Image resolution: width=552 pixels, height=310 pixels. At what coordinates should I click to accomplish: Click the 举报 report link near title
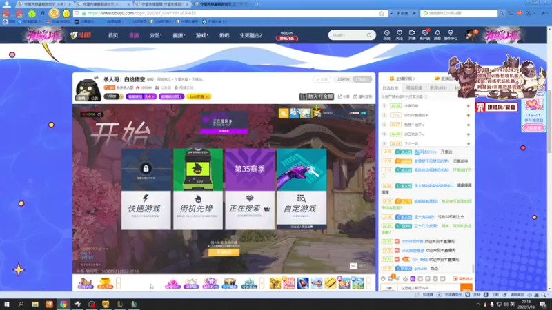point(150,79)
